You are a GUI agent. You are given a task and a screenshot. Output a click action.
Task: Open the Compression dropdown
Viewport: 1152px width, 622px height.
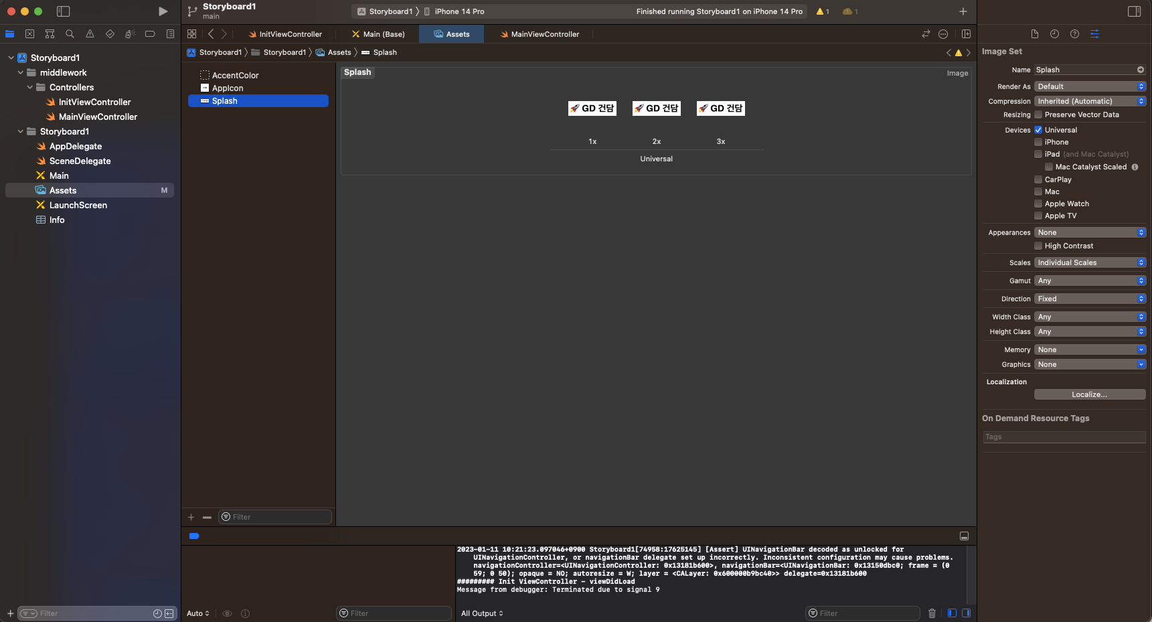[1090, 101]
